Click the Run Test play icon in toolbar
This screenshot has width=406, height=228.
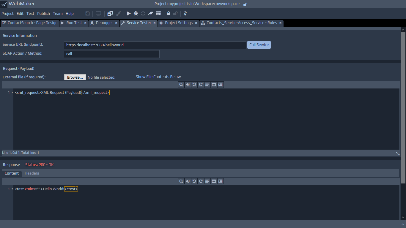(x=129, y=13)
